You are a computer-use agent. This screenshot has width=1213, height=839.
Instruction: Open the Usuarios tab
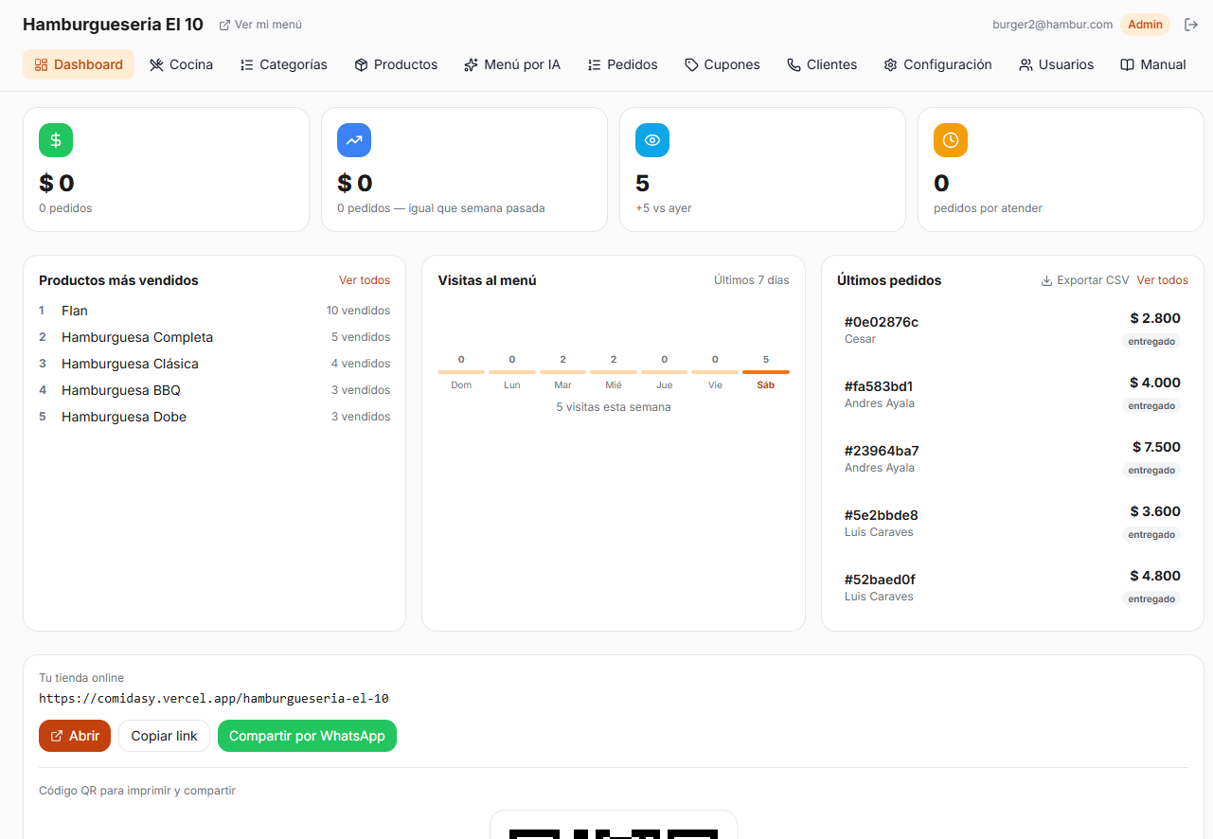[x=1056, y=64]
